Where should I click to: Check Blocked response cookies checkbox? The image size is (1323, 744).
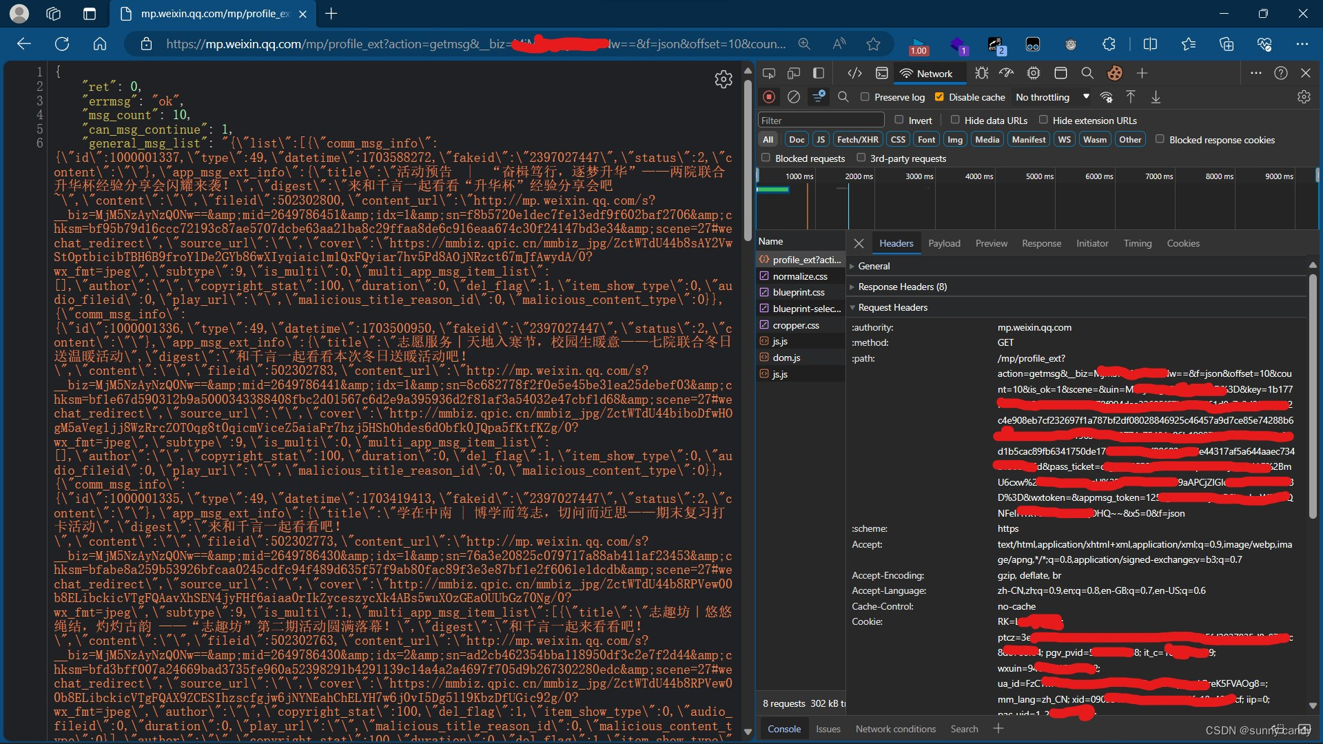(x=1160, y=139)
